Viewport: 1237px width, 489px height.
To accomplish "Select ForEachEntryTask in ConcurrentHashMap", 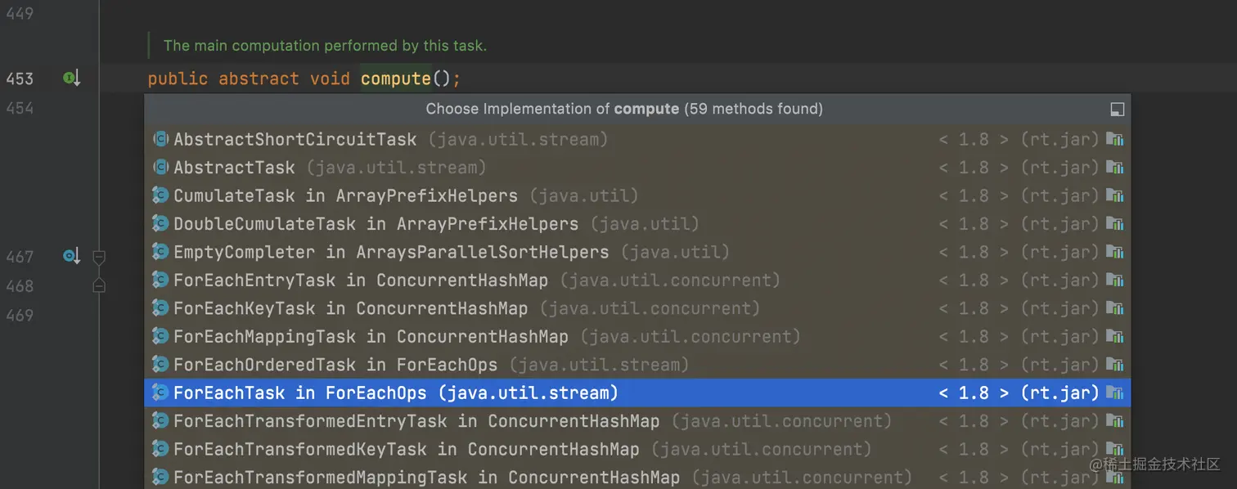I will (637, 280).
